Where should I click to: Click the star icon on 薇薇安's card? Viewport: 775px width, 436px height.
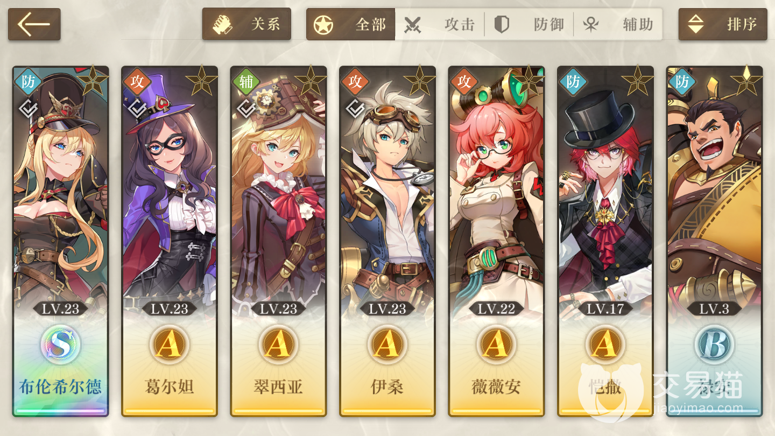529,81
